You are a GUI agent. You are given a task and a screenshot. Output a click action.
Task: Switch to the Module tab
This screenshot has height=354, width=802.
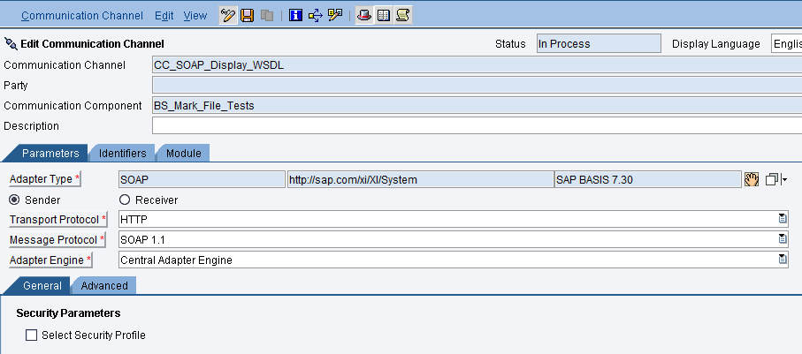(184, 154)
